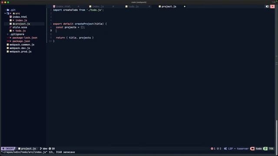Click the red close-all button in tabline
278x156 pixels.
pos(272,6)
